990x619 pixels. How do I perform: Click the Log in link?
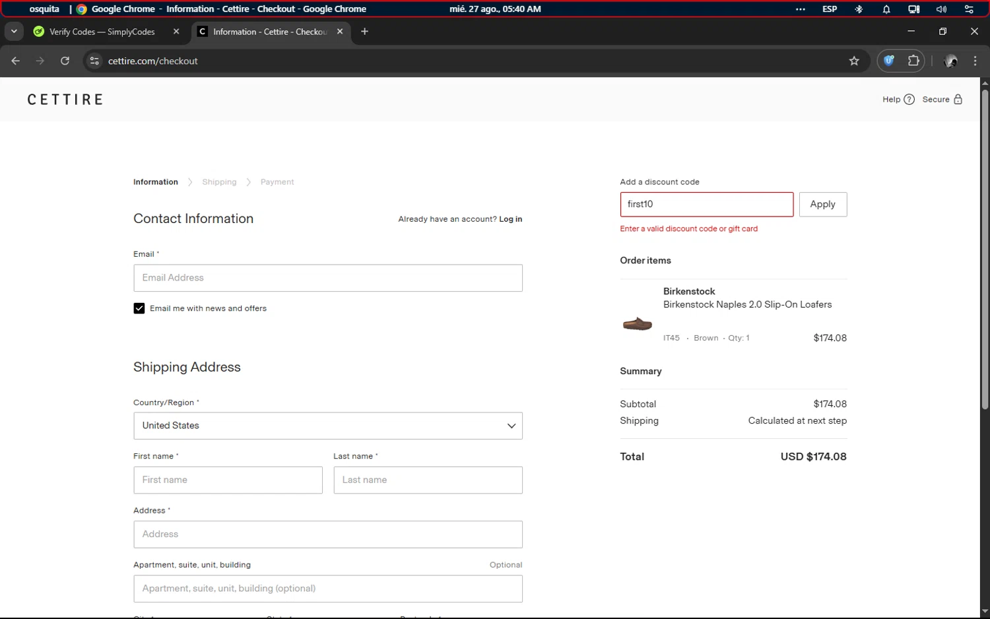pyautogui.click(x=510, y=219)
